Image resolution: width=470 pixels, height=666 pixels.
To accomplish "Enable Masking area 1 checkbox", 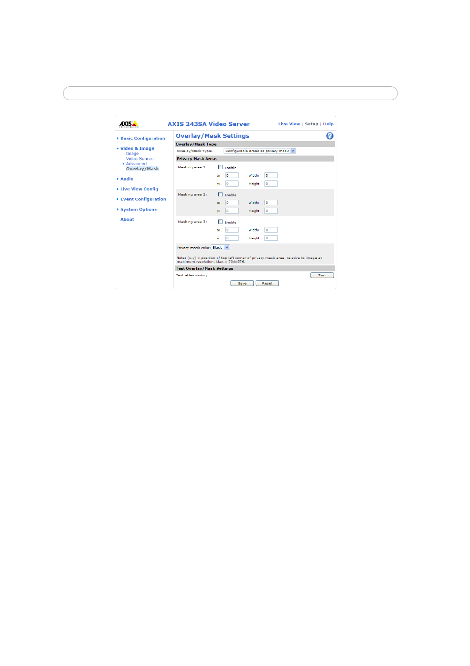I will point(220,167).
